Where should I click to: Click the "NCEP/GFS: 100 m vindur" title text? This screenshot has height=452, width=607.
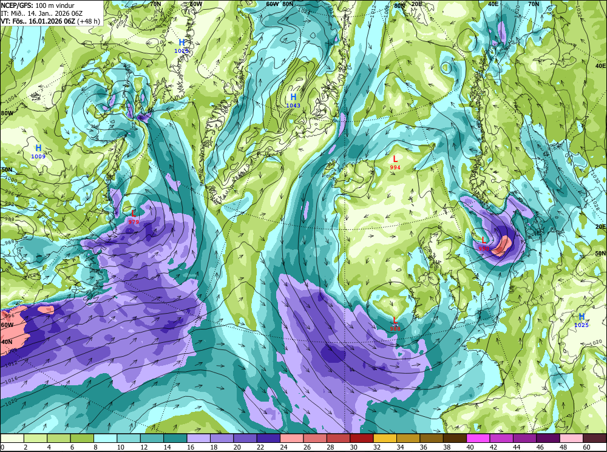point(38,5)
